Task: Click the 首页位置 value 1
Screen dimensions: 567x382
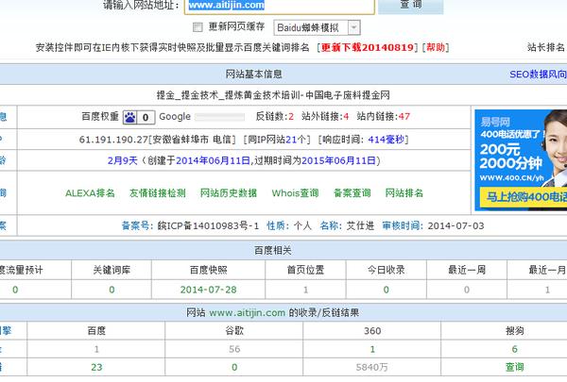Action: (305, 290)
